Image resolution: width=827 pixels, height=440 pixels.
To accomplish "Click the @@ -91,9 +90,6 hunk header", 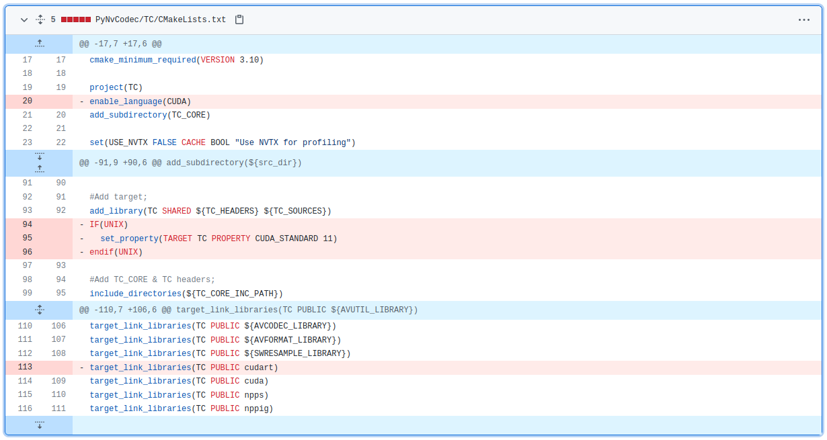I will click(190, 162).
